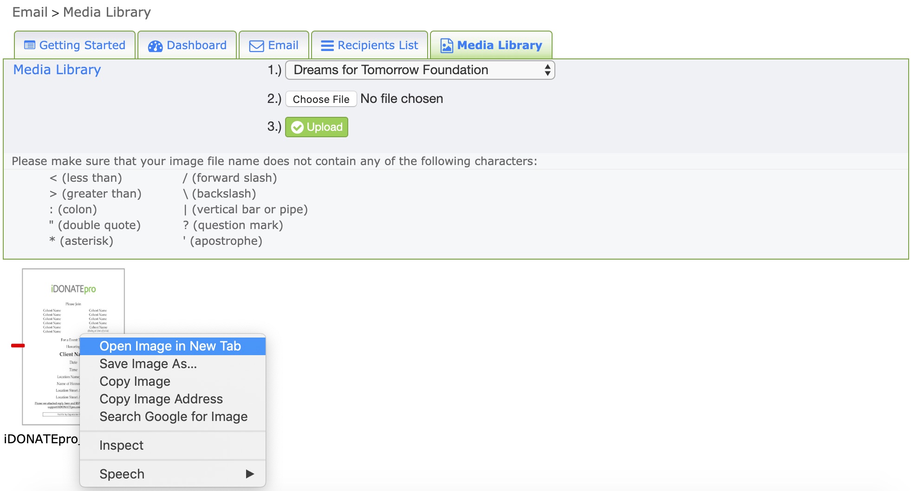
Task: Click the Dashboard gauge icon
Action: [155, 46]
